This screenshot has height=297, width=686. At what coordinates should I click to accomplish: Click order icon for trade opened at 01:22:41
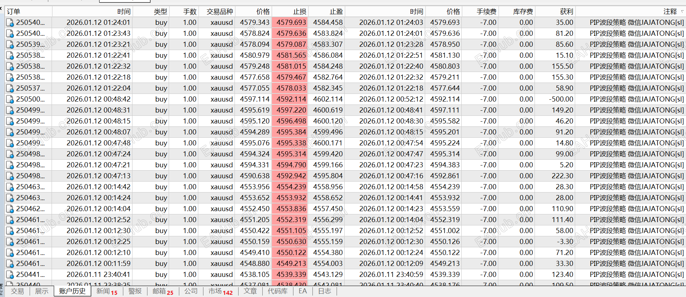[x=10, y=56]
